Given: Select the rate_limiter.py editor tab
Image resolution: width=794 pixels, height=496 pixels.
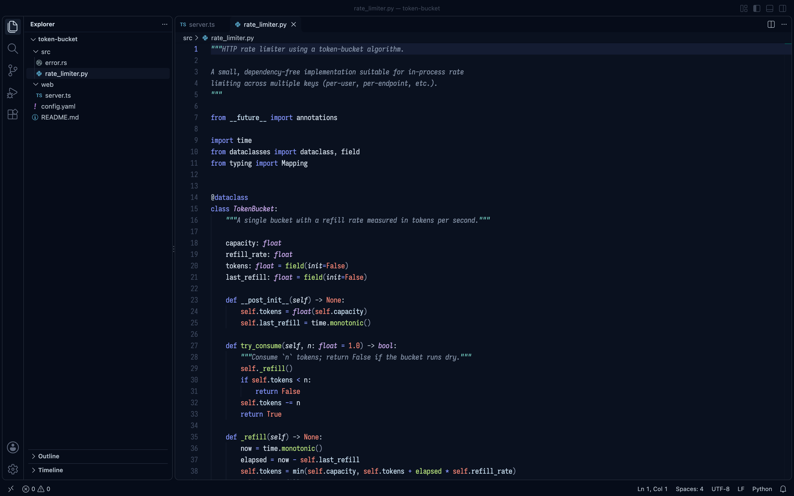Looking at the screenshot, I should pyautogui.click(x=265, y=24).
